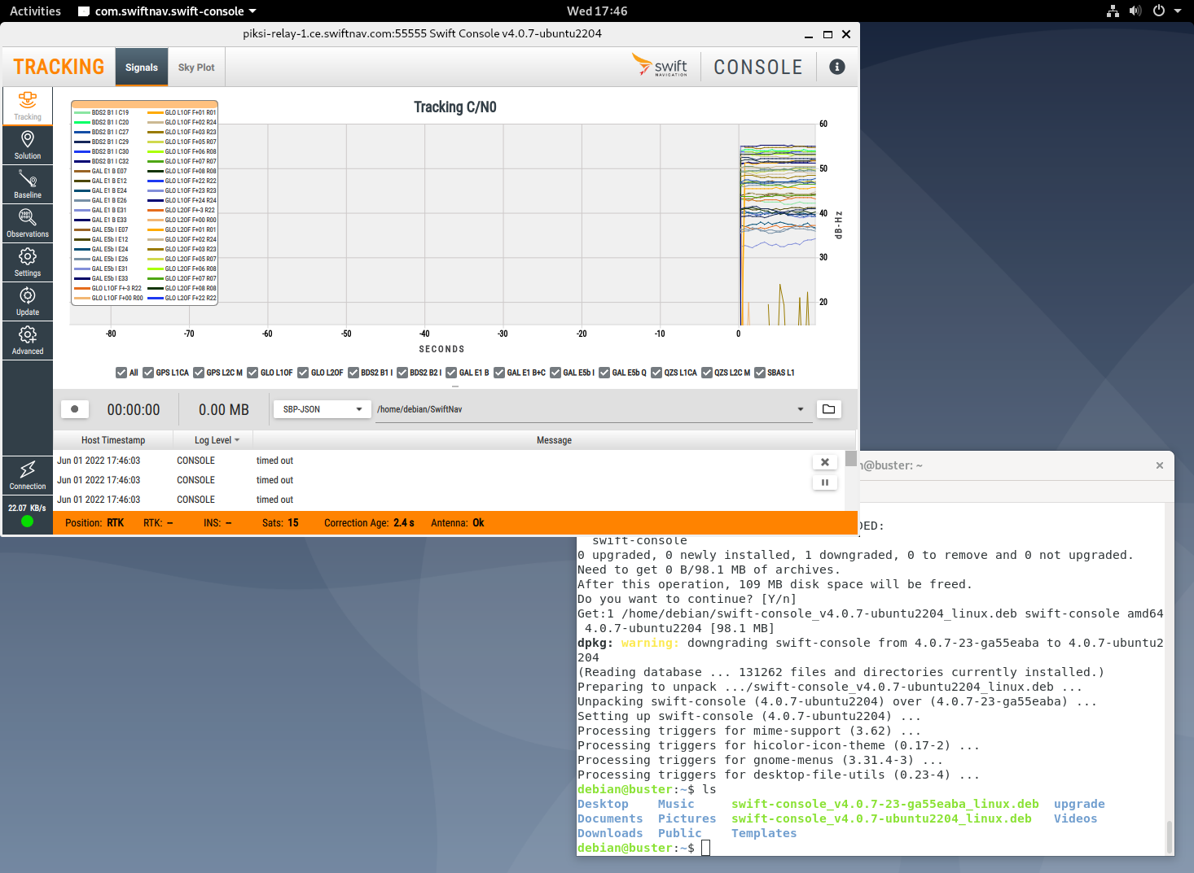Start logging with the record button

(75, 409)
